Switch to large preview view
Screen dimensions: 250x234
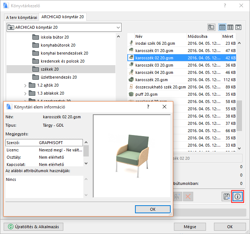(238, 27)
